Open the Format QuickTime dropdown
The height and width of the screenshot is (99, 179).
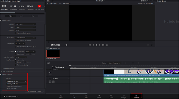pos(25,24)
